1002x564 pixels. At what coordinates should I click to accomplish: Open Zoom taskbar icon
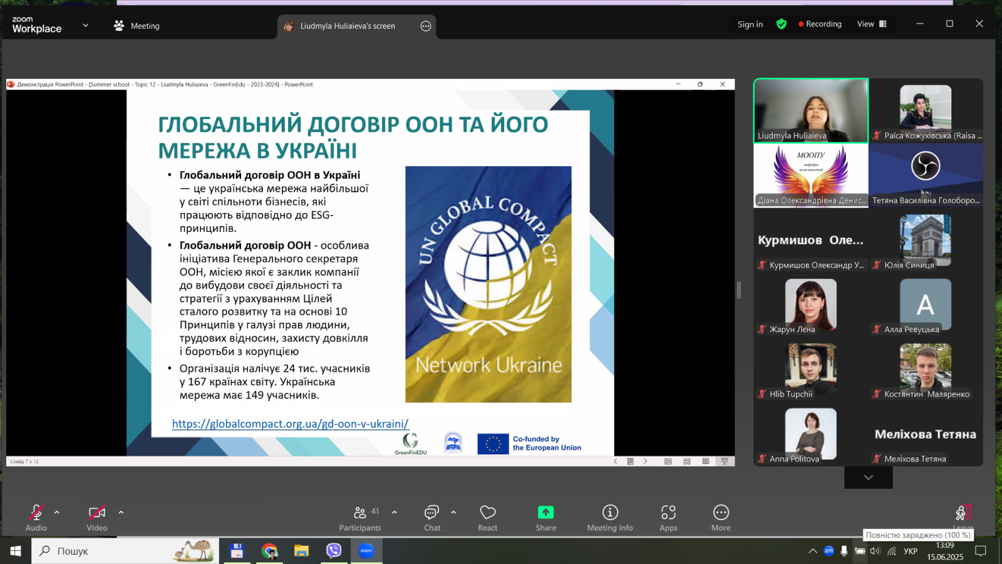tap(366, 551)
